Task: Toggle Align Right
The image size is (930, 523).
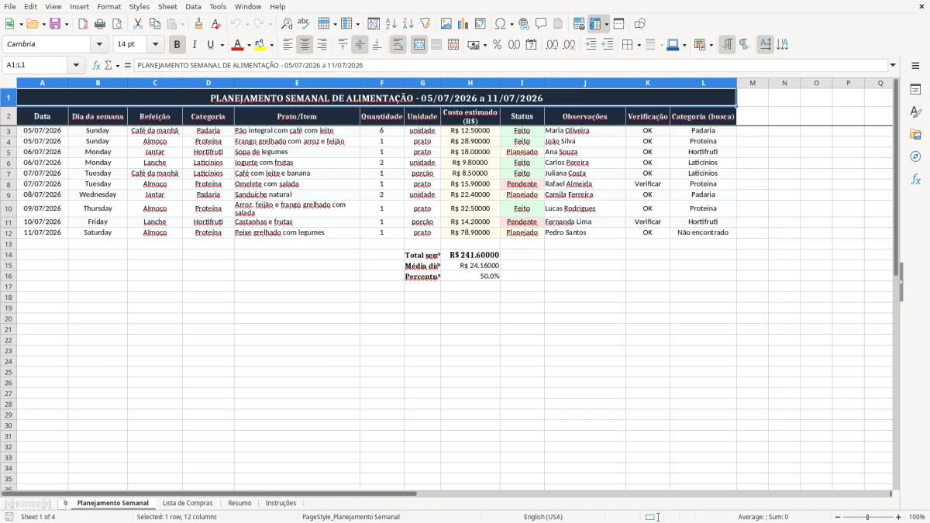Action: 322,45
